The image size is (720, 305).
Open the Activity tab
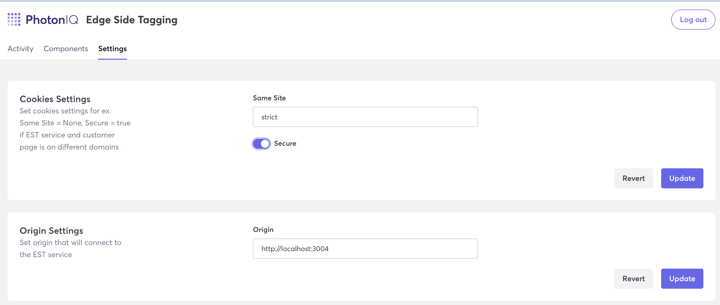(20, 49)
